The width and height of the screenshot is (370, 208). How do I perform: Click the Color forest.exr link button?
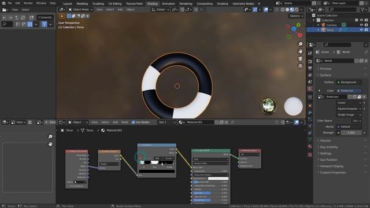pyautogui.click(x=349, y=91)
